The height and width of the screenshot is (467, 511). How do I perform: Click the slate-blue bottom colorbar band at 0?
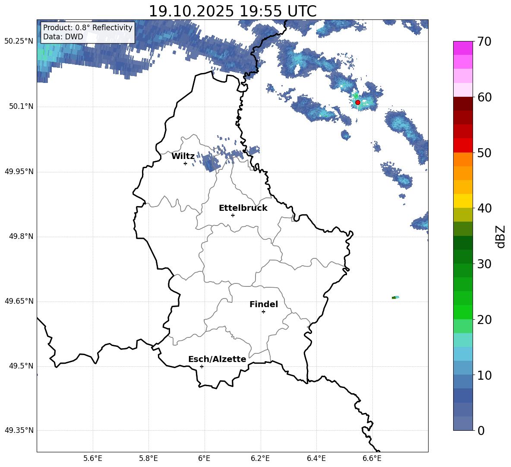(463, 424)
